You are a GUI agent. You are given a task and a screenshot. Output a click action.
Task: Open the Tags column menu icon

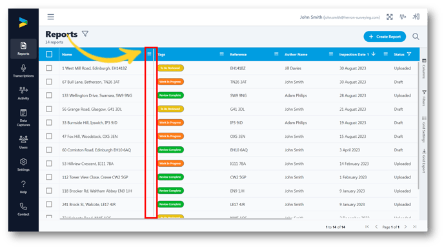[222, 54]
